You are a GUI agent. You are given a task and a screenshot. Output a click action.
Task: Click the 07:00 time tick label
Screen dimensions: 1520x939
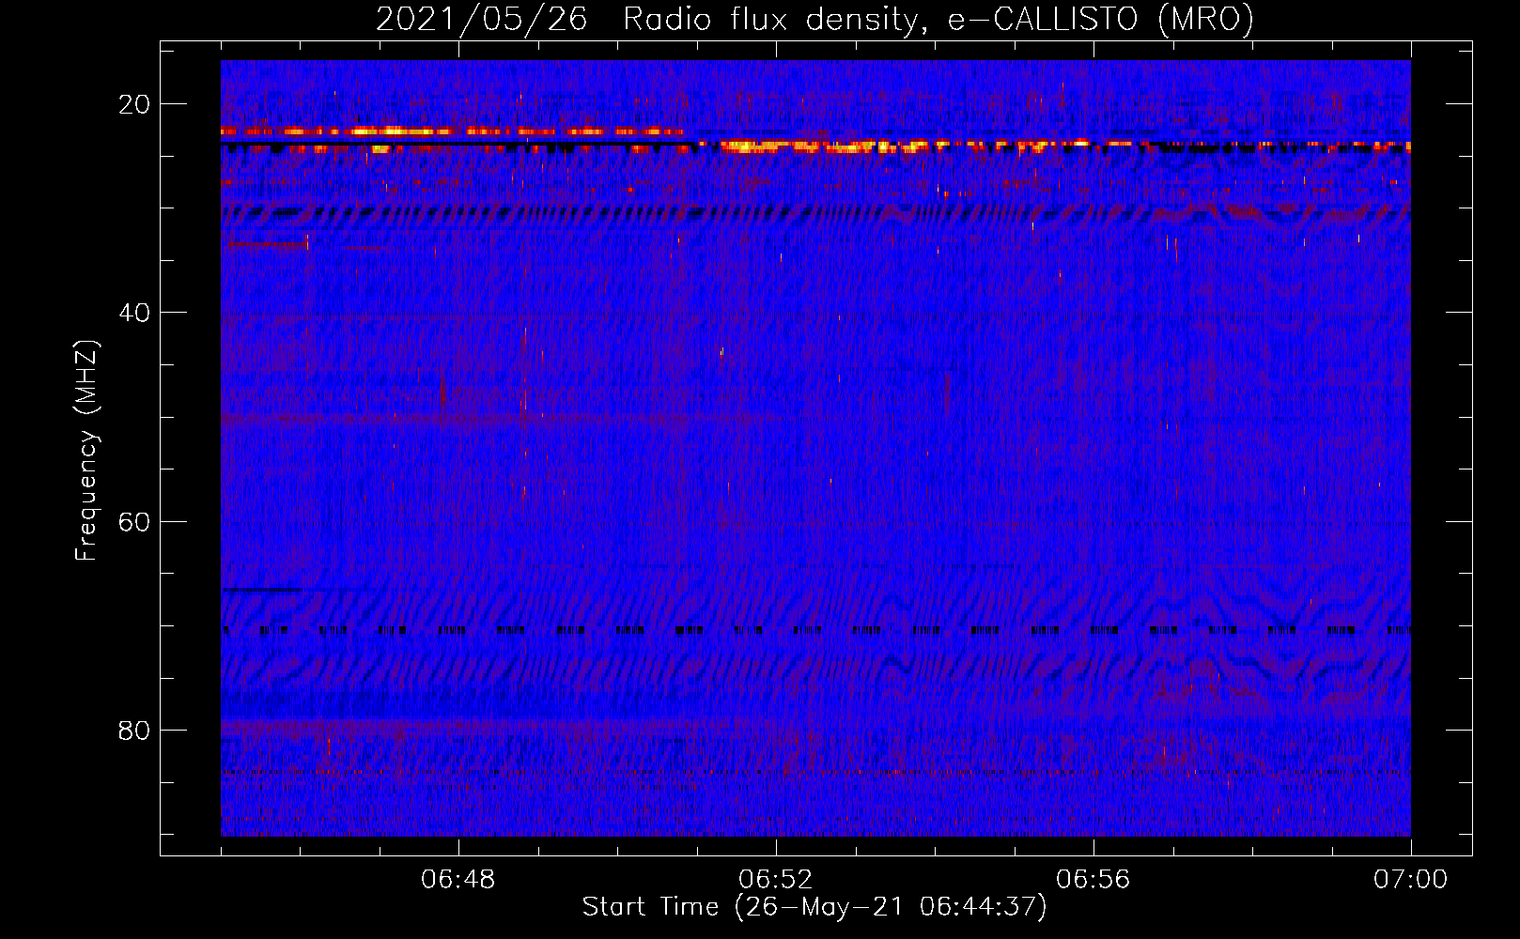tap(1411, 880)
